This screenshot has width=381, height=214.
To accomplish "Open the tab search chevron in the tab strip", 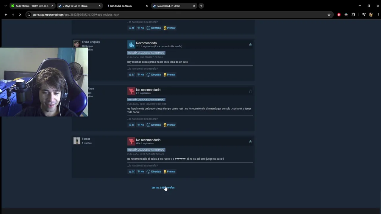I will [5, 6].
